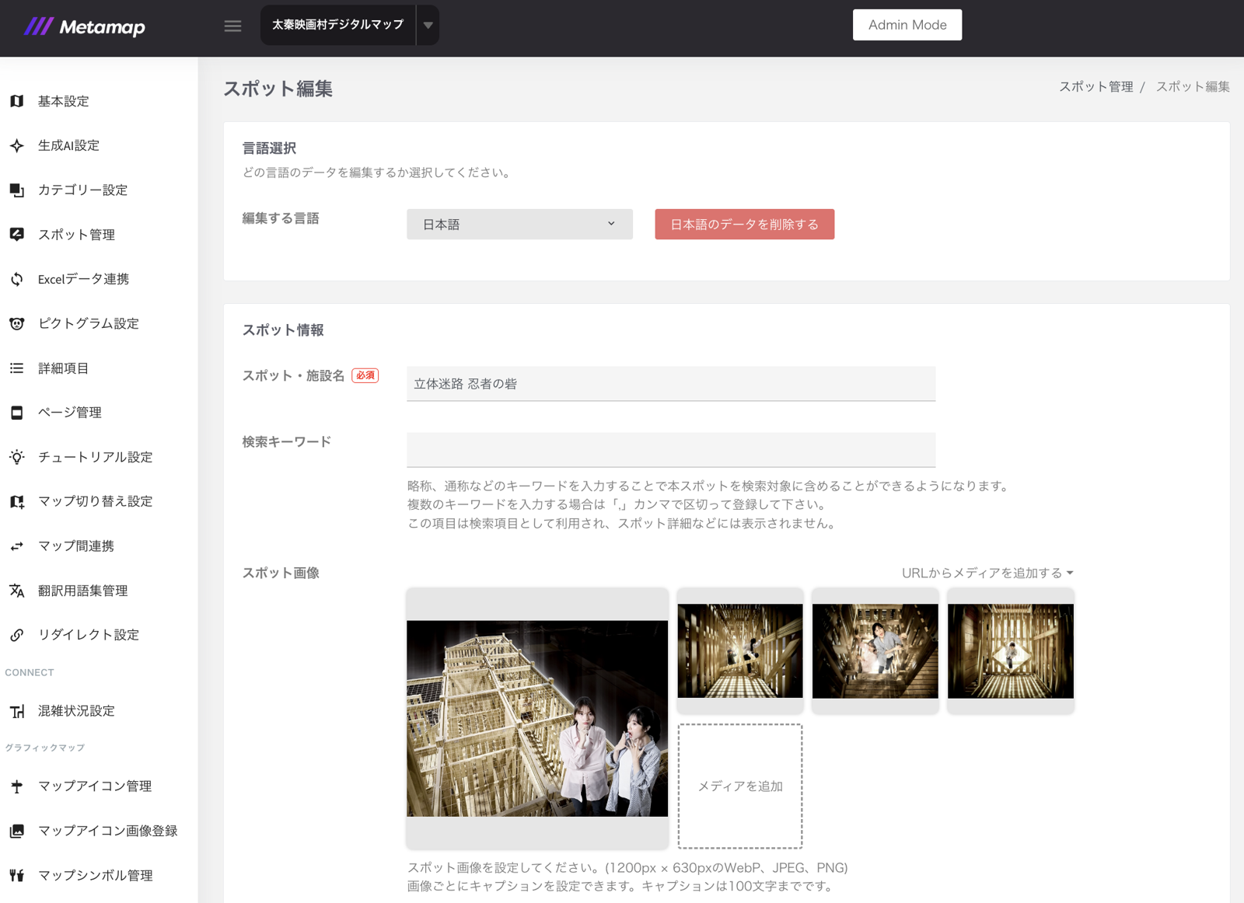Click the 検索キーワード input field

671,450
